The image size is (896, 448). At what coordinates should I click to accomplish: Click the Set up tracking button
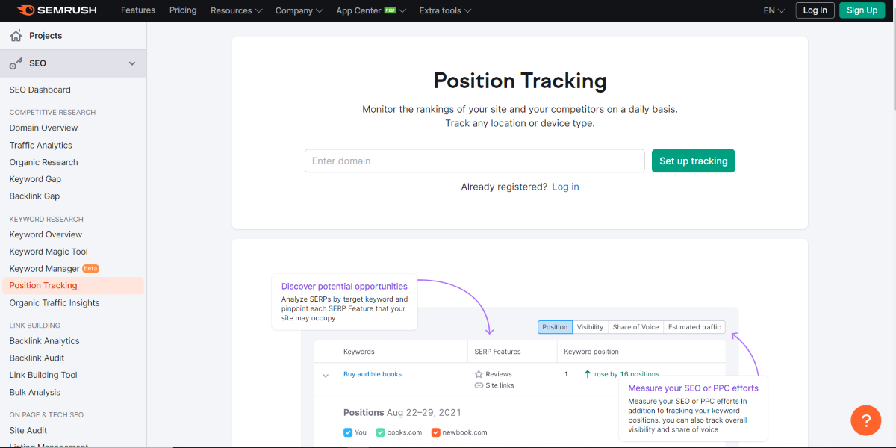(693, 161)
